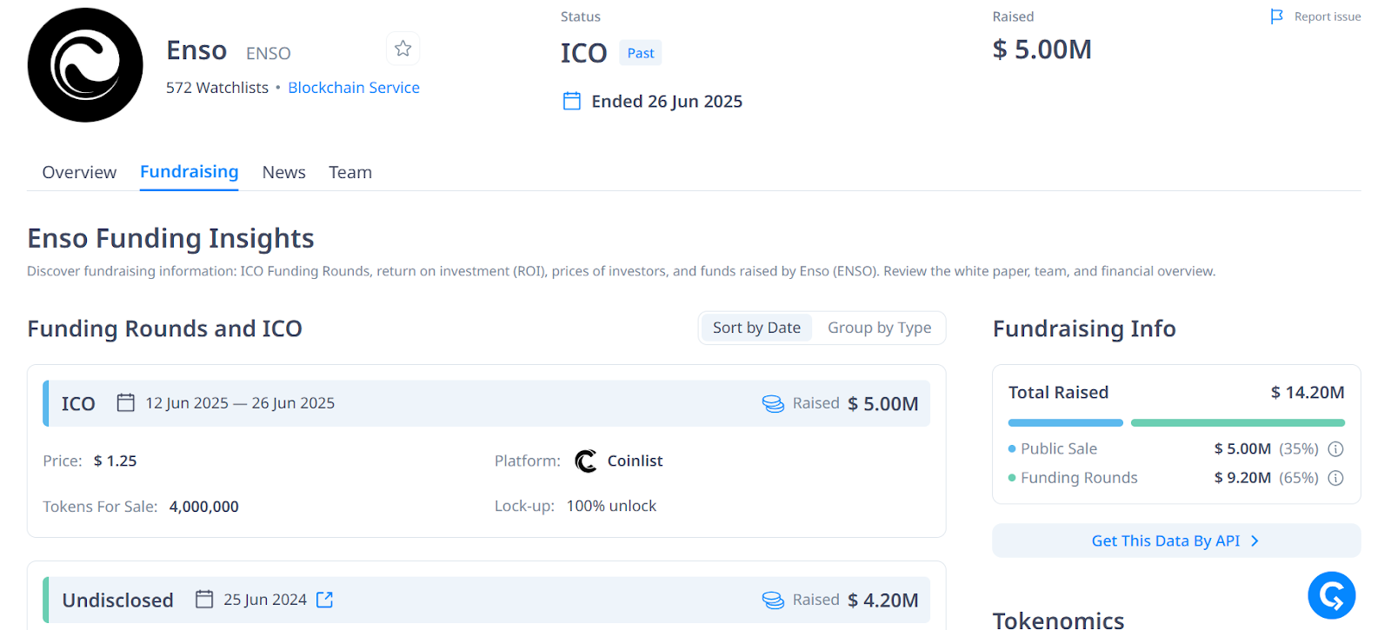The height and width of the screenshot is (630, 1391).
Task: Click the coins icon in ICO round header
Action: click(x=773, y=404)
